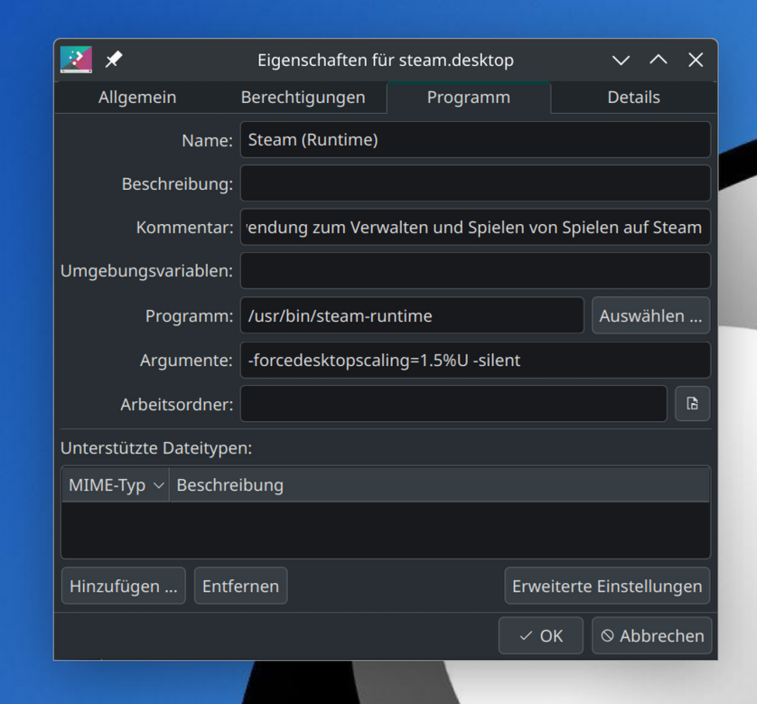757x704 pixels.
Task: Click inside the Kommentar text field
Action: pyautogui.click(x=475, y=227)
